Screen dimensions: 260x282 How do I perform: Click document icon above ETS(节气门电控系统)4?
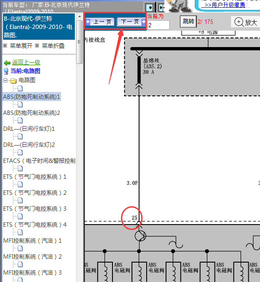click(20, 216)
